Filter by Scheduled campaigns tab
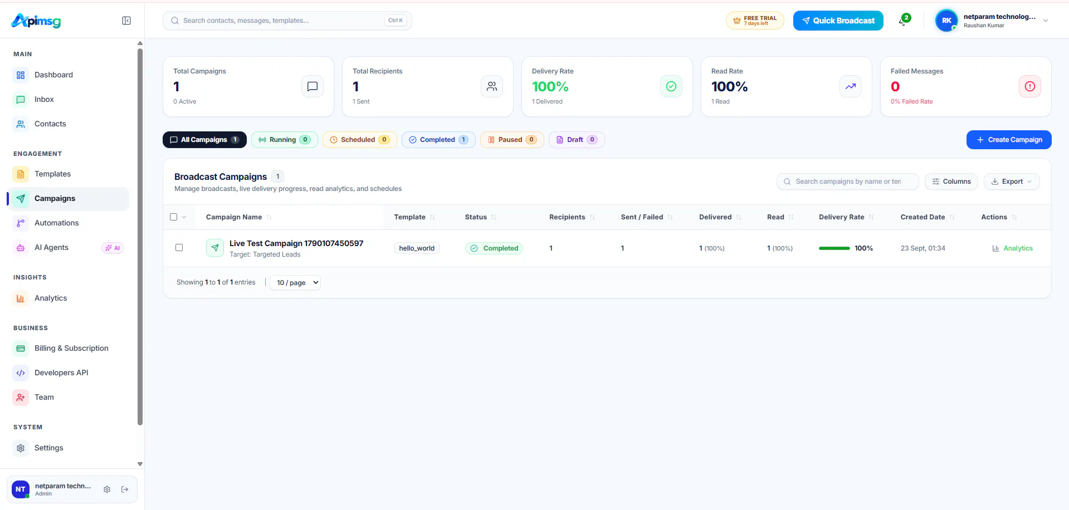1069x510 pixels. pyautogui.click(x=359, y=140)
